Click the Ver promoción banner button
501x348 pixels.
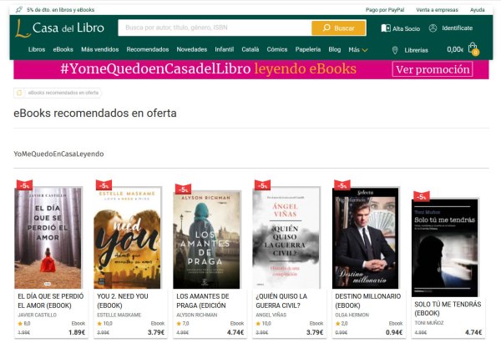(x=433, y=69)
